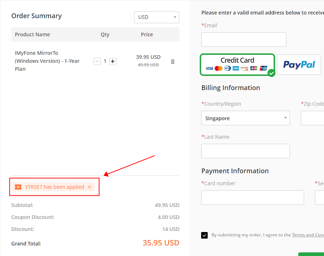
Task: Click the iMyFone MirrorTo product name
Action: 47,61
